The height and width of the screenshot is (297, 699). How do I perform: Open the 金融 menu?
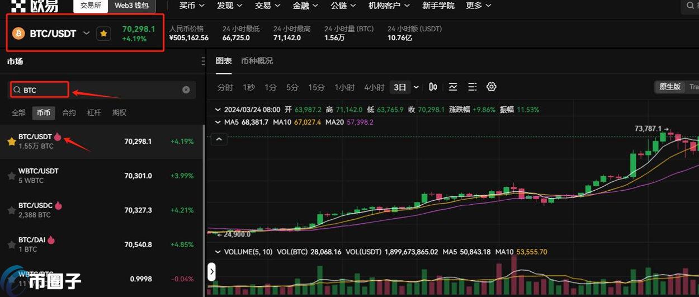pyautogui.click(x=305, y=6)
